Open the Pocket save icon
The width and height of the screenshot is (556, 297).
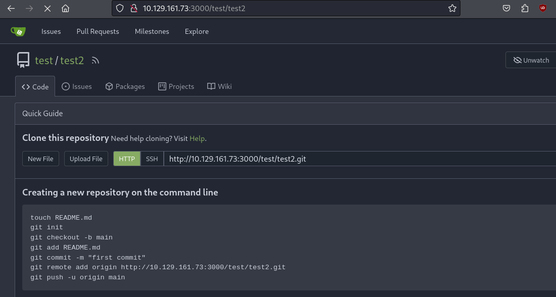click(x=506, y=8)
